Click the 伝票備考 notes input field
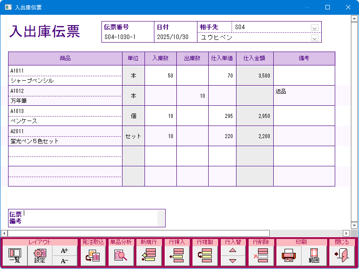 (90, 218)
